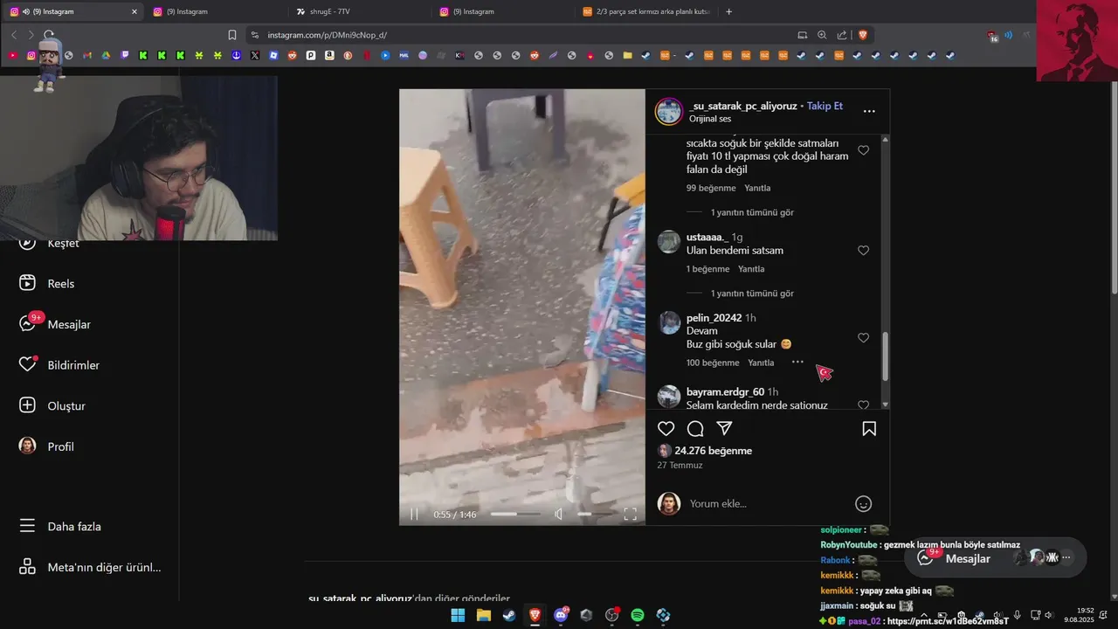This screenshot has height=629, width=1118.
Task: Enter fullscreen for the video
Action: (x=630, y=515)
